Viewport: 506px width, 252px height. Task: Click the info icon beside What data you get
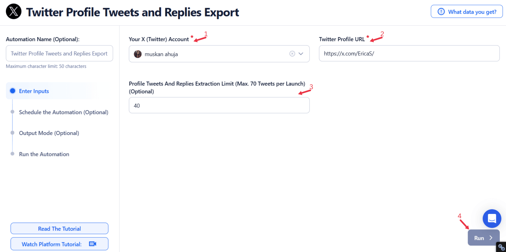441,12
